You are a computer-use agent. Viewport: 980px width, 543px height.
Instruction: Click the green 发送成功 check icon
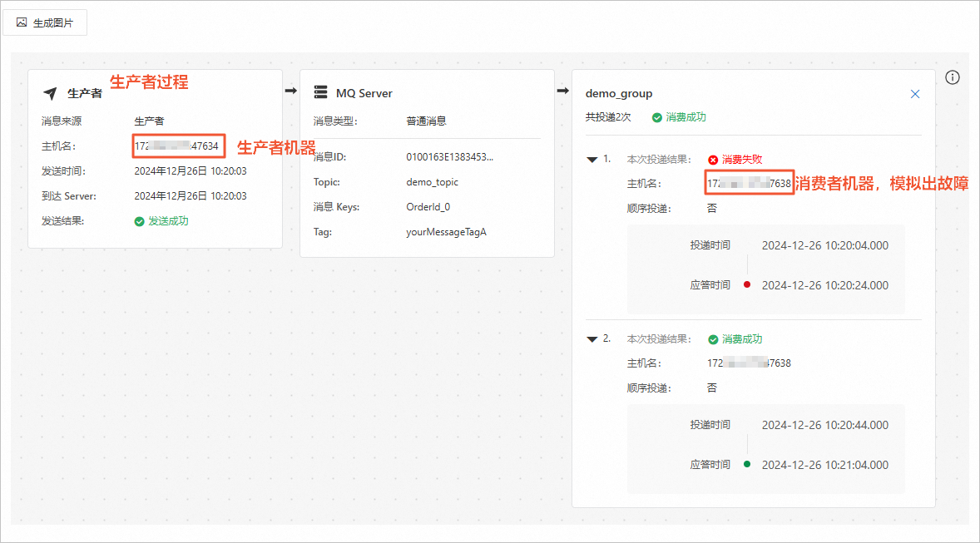140,221
